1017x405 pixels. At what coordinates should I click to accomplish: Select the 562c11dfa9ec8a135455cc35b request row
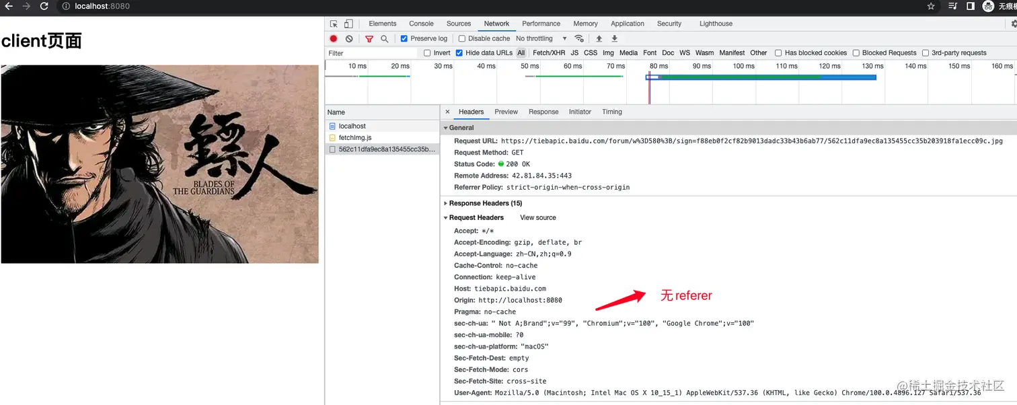tap(382, 149)
